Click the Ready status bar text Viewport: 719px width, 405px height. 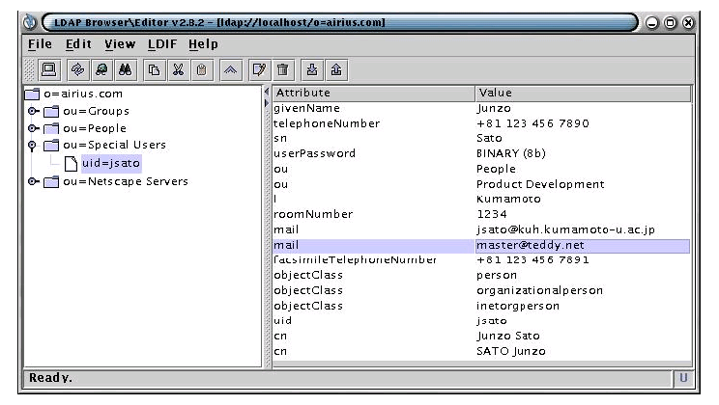(x=50, y=378)
